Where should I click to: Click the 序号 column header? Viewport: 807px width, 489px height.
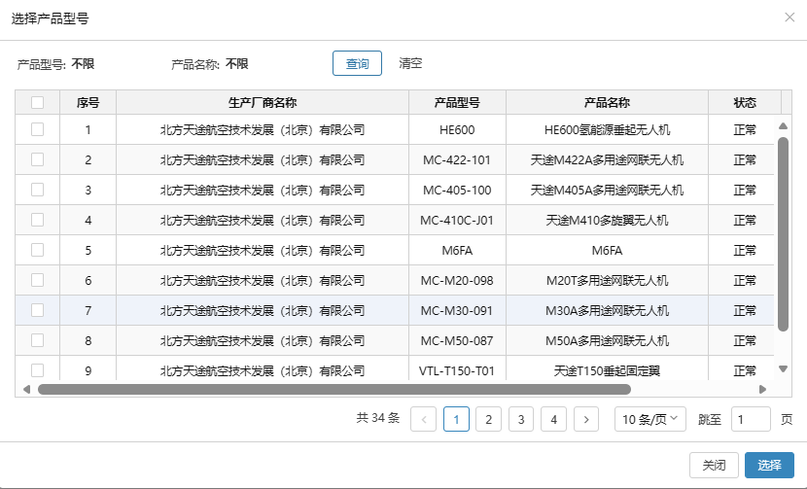pyautogui.click(x=88, y=102)
